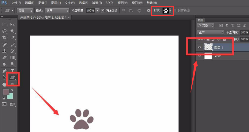Toggle the 消除锯齿 anti-alias checkbox

point(103,10)
